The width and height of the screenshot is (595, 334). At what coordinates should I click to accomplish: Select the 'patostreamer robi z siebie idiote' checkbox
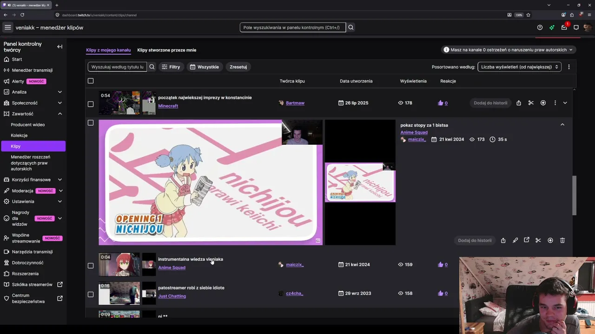91,295
